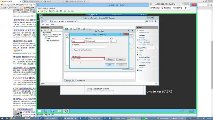Collapse the Sites tree node
Image resolution: width=213 pixels, height=120 pixels.
(x=44, y=39)
